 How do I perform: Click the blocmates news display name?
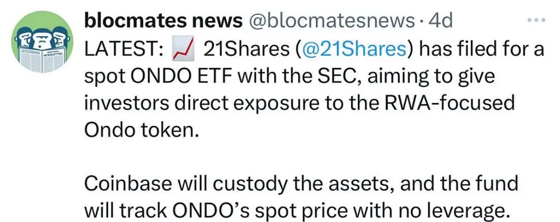(164, 21)
